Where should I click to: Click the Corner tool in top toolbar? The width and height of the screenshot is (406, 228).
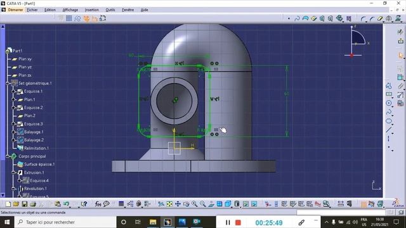[363, 18]
